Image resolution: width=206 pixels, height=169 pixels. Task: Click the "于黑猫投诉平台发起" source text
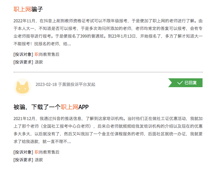[x=77, y=84]
